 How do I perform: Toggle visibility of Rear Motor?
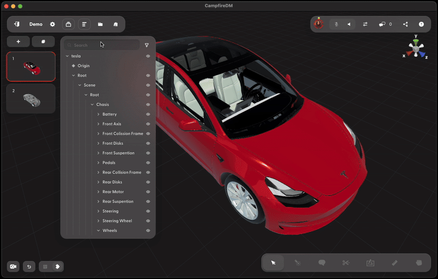[148, 192]
